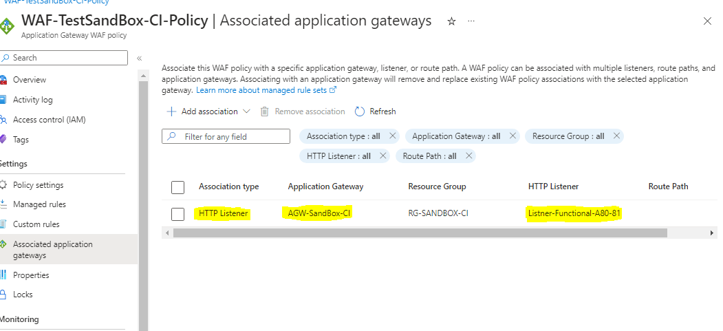Screen dimensions: 723x331
Task: Click the Refresh circular arrow icon
Action: (x=360, y=111)
